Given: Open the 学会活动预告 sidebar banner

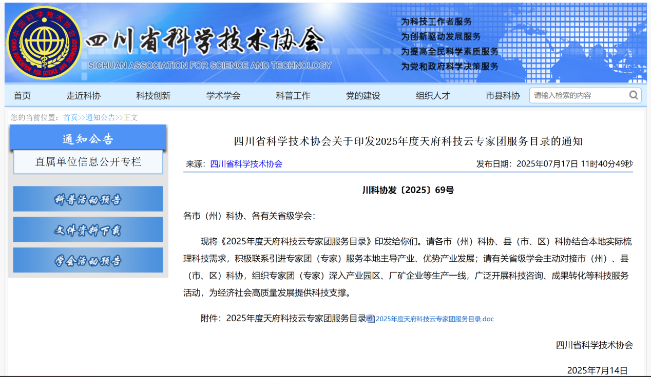Looking at the screenshot, I should coord(88,260).
